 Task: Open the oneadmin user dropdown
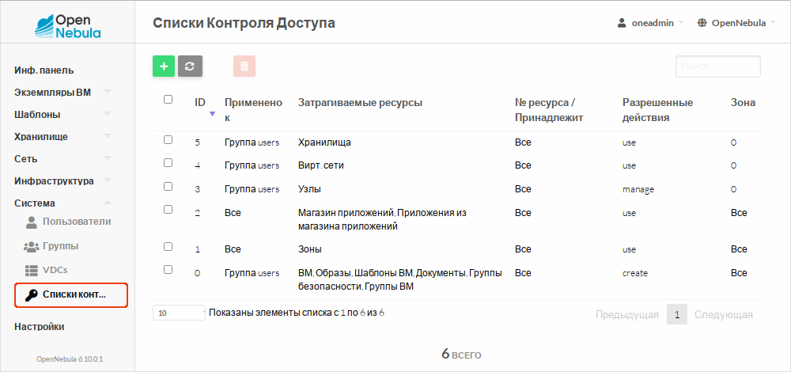pyautogui.click(x=652, y=23)
